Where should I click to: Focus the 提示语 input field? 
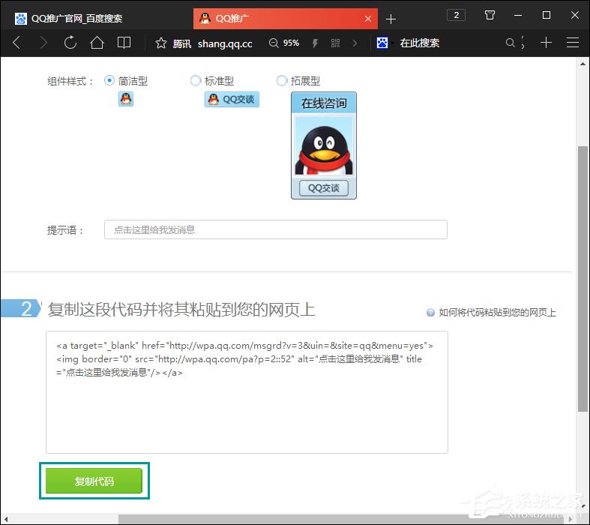pos(276,229)
